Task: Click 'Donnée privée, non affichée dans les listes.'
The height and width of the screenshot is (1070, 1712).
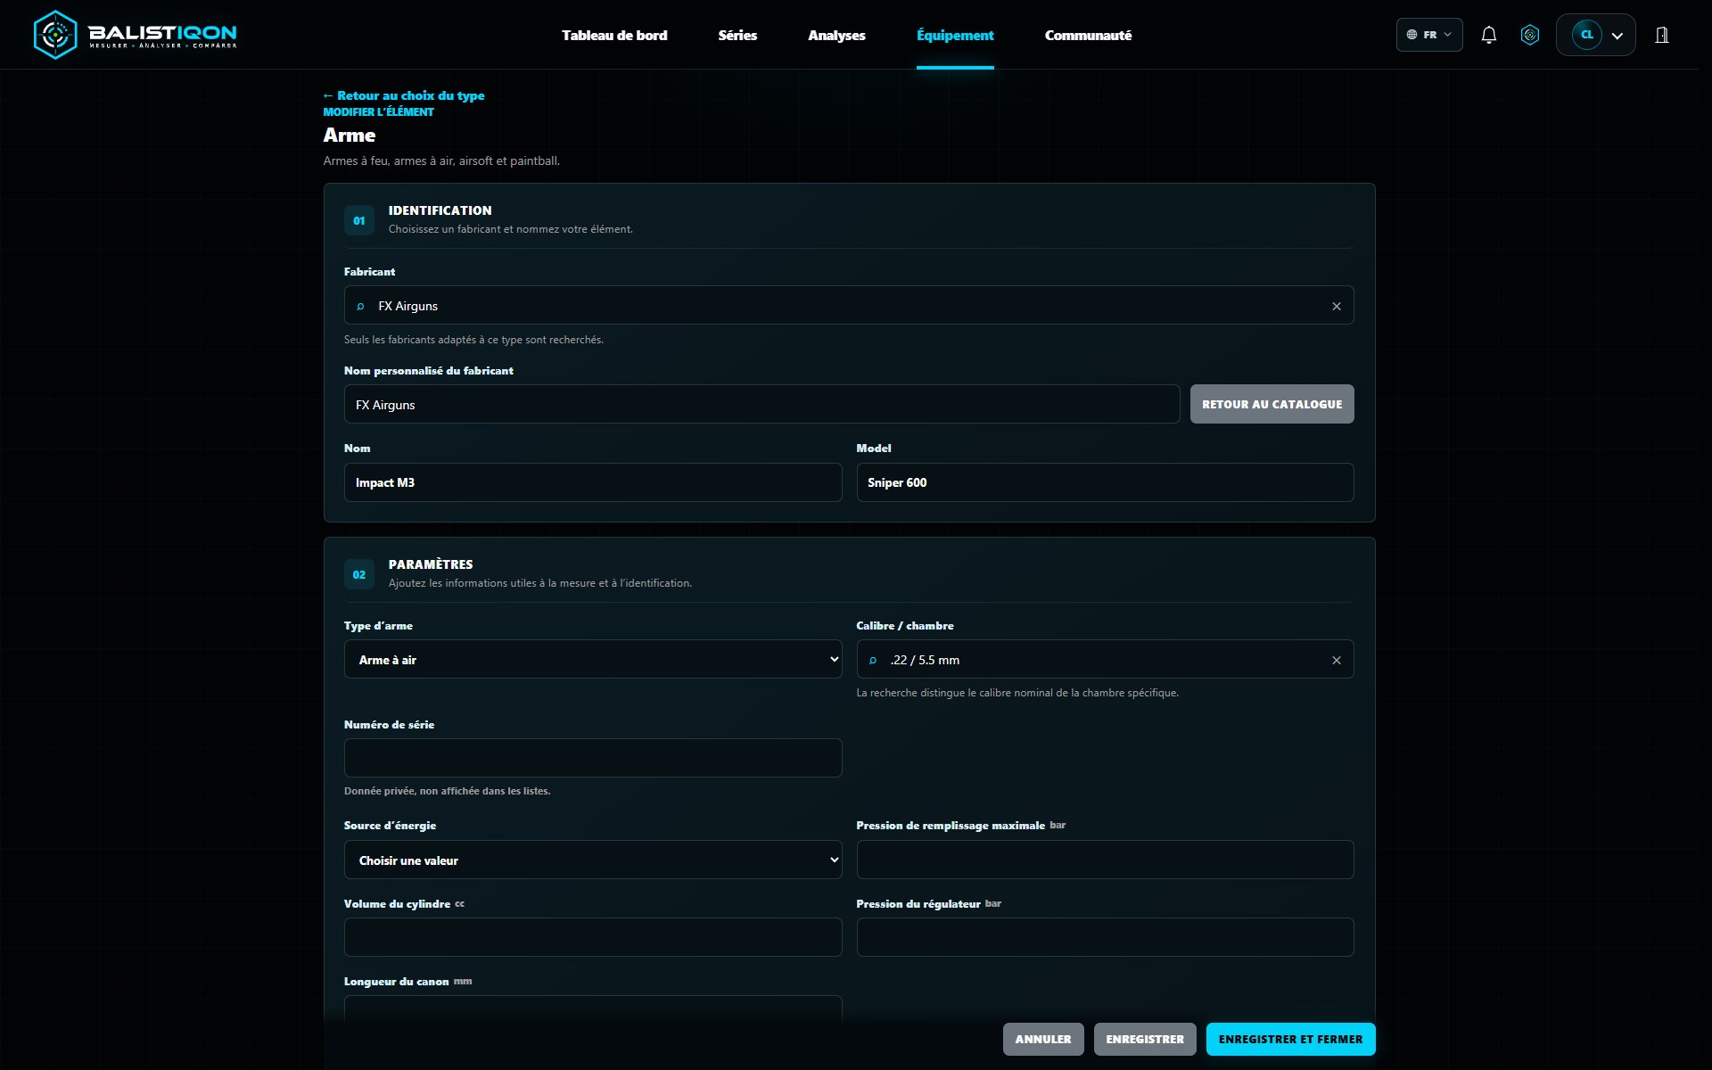Action: (x=448, y=791)
